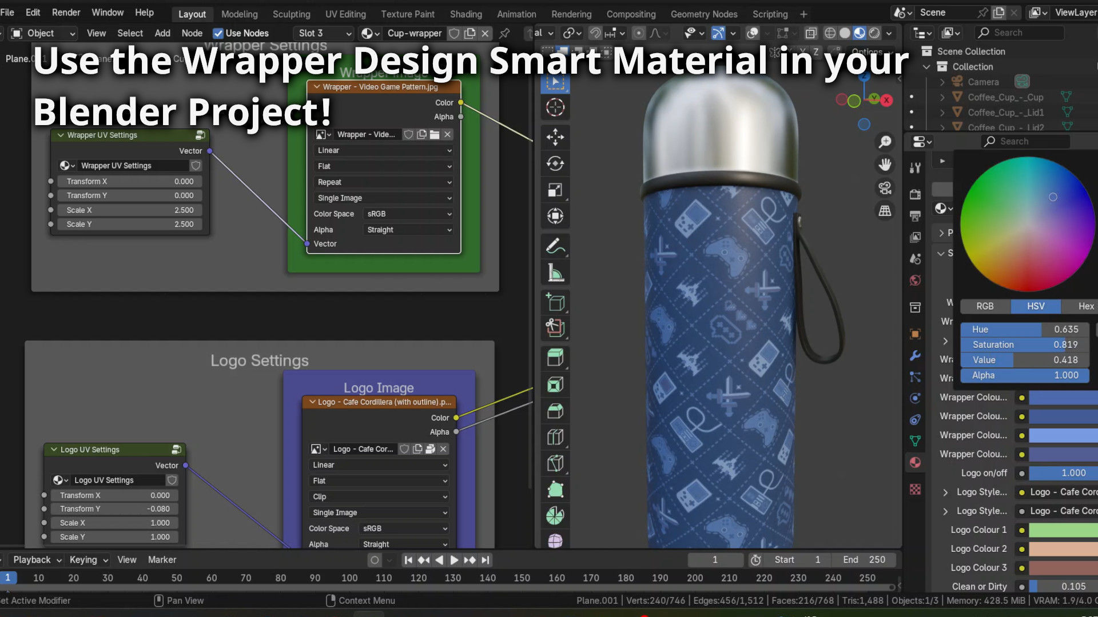Toggle the camera view icon
The height and width of the screenshot is (617, 1098).
click(x=885, y=187)
